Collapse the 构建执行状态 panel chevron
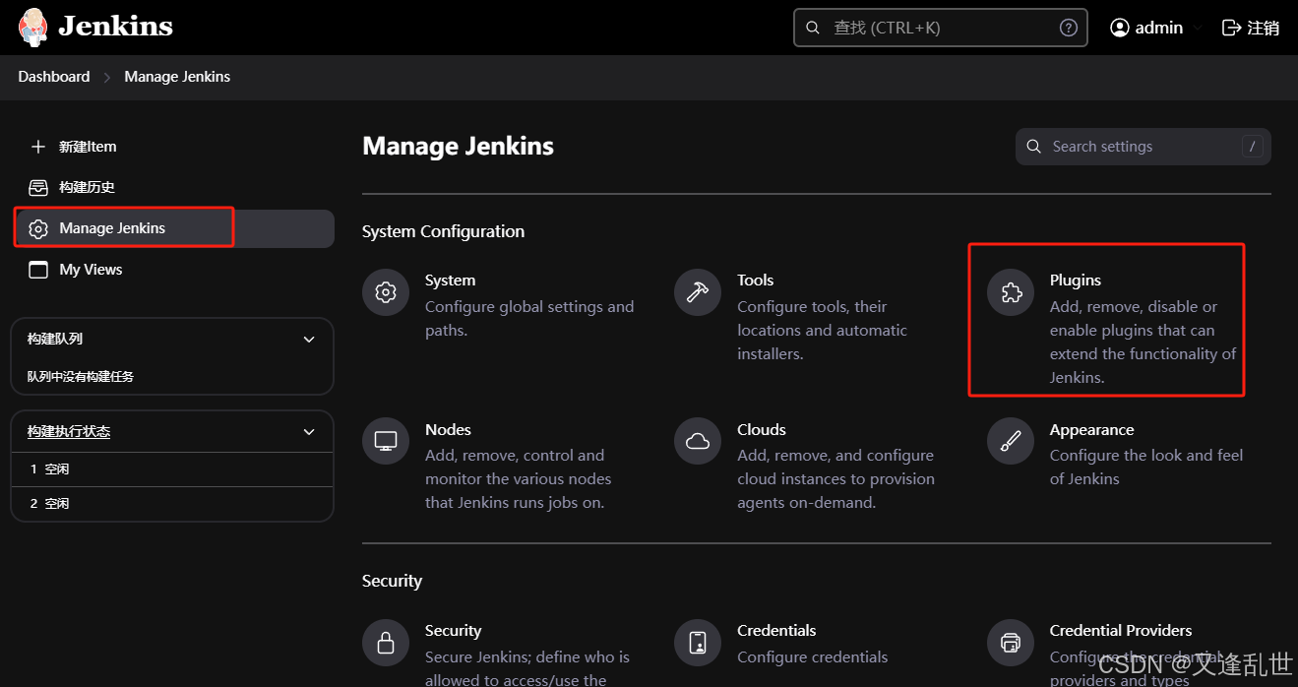 [309, 432]
